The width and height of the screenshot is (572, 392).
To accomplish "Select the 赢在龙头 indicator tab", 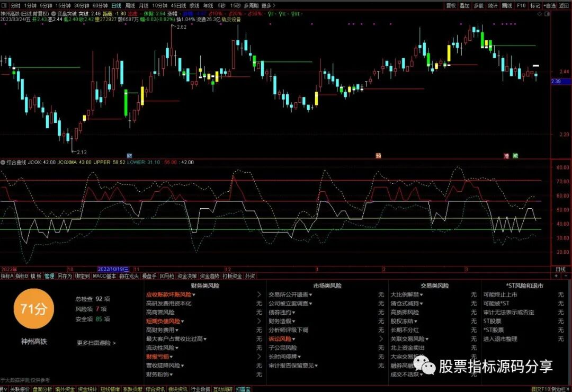I will pos(129,277).
